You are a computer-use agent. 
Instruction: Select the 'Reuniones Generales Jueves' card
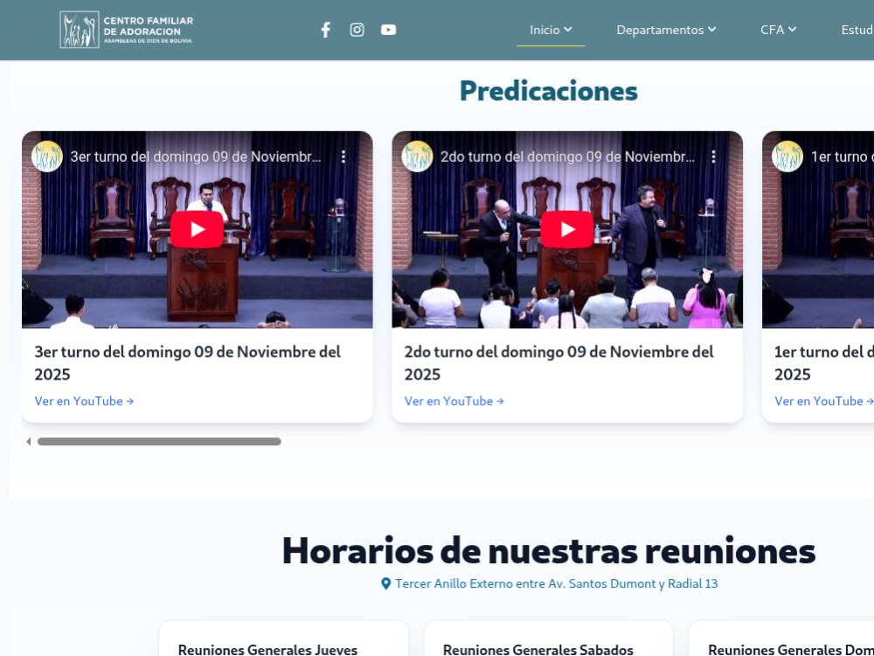click(284, 639)
